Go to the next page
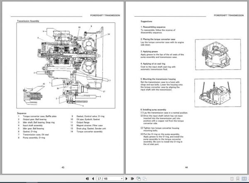Viewport: 249px width, 183px height. click(x=127, y=179)
